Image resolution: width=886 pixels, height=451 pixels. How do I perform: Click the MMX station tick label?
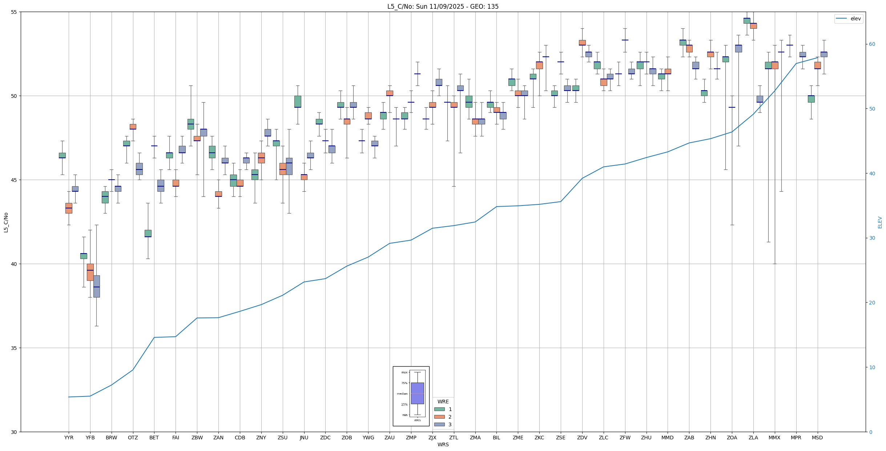[774, 438]
